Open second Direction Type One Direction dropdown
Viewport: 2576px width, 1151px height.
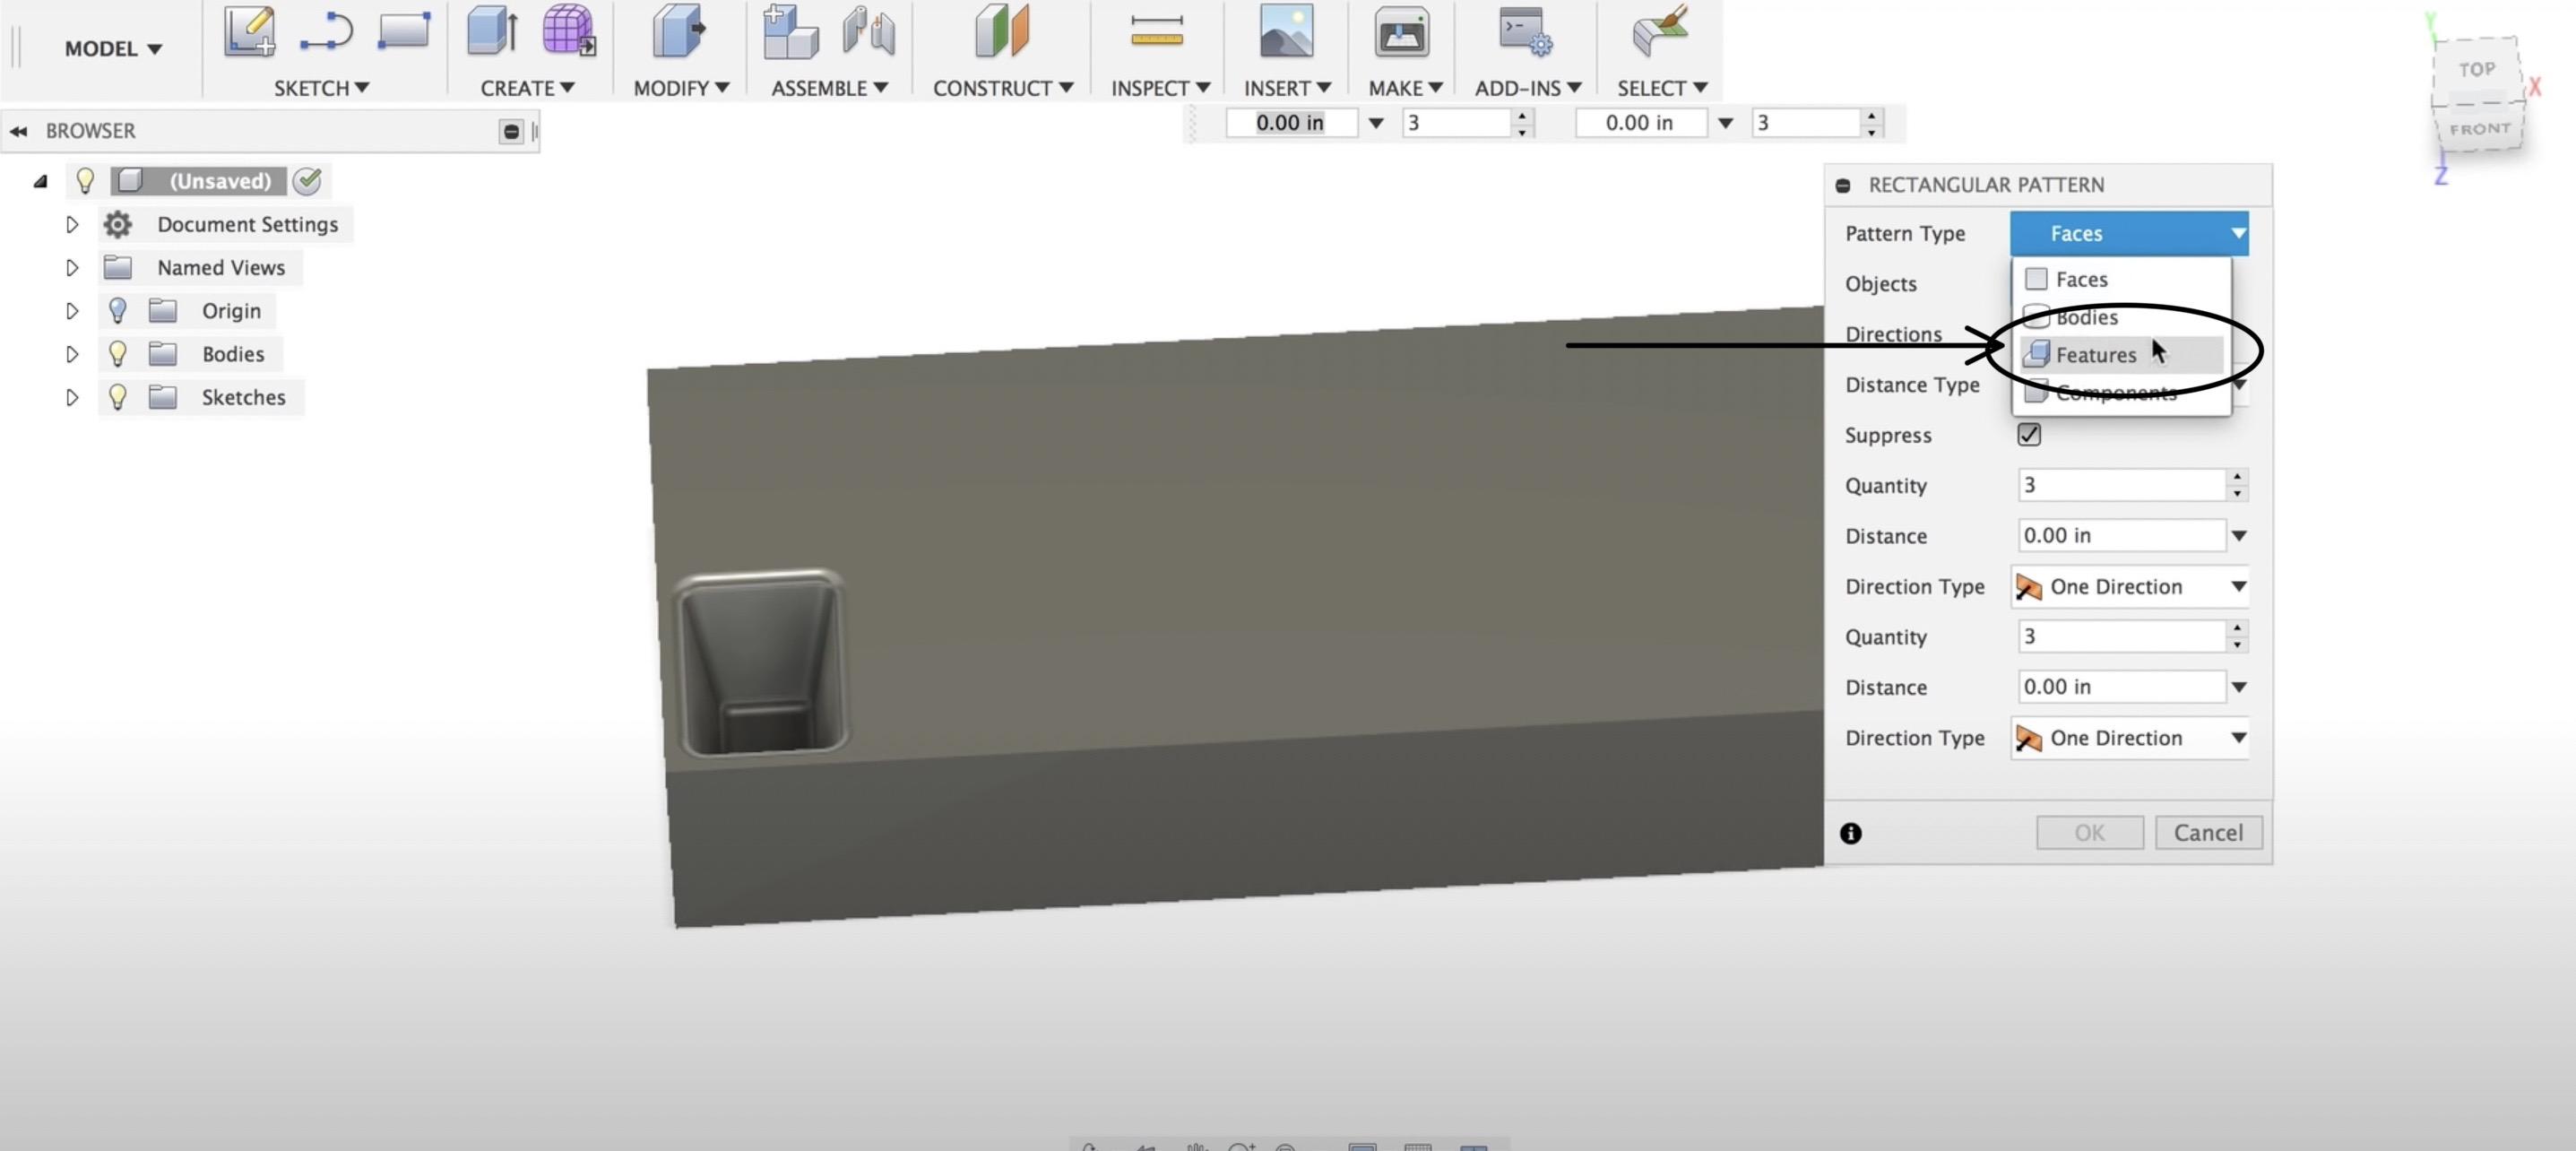click(2130, 738)
